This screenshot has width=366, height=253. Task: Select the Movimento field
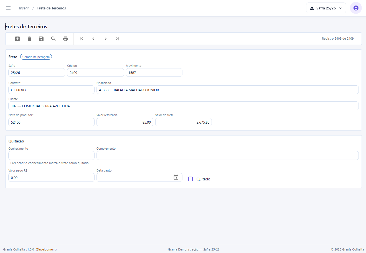[154, 73]
